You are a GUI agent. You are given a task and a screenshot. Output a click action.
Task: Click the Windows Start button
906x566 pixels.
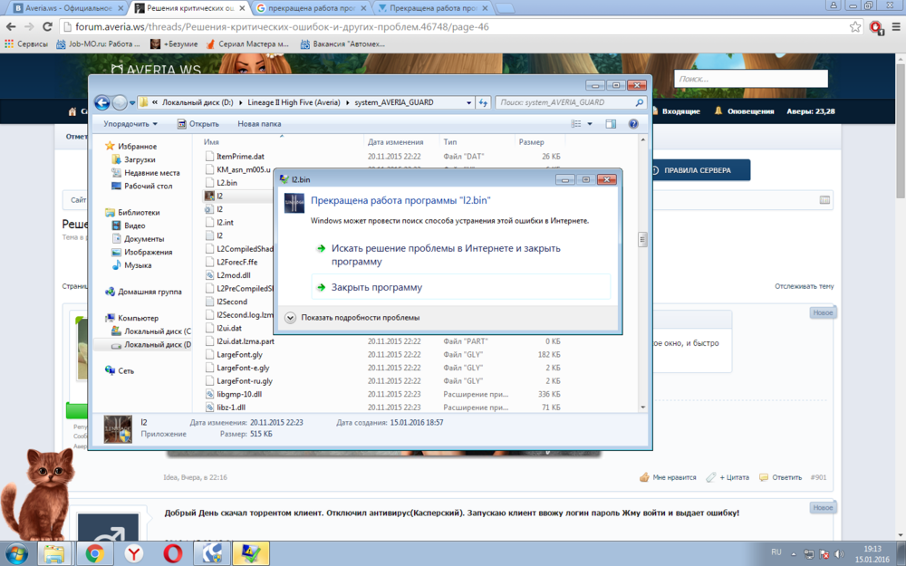16,552
